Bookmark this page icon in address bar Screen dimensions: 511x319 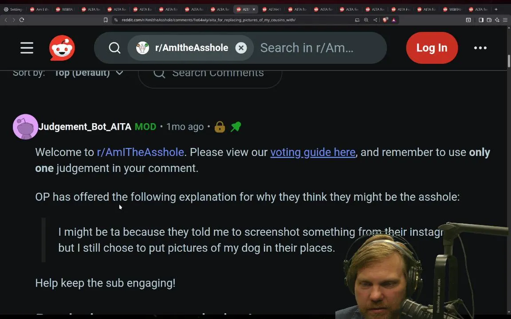coord(106,20)
